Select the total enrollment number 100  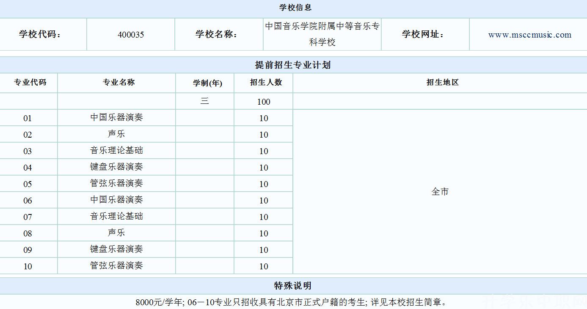click(264, 102)
